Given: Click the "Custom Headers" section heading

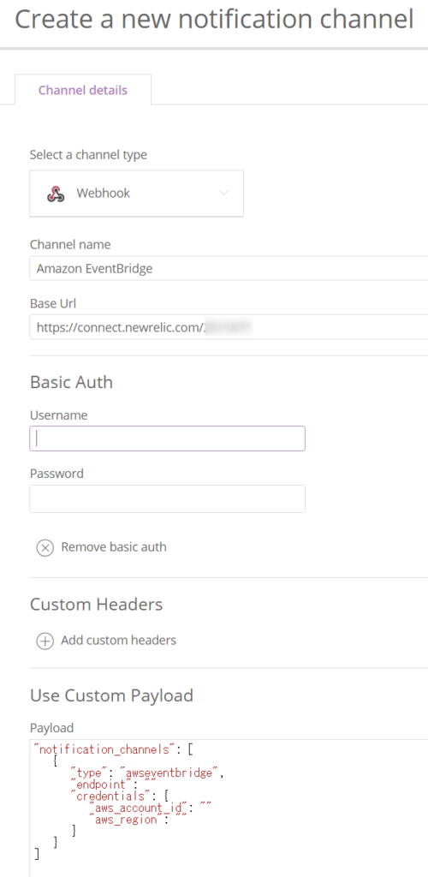Looking at the screenshot, I should (x=96, y=604).
